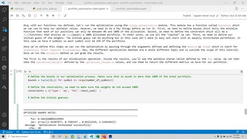Click the 'Define the initial guesses' comment line
Screen dimensions: 247x139
49,98
